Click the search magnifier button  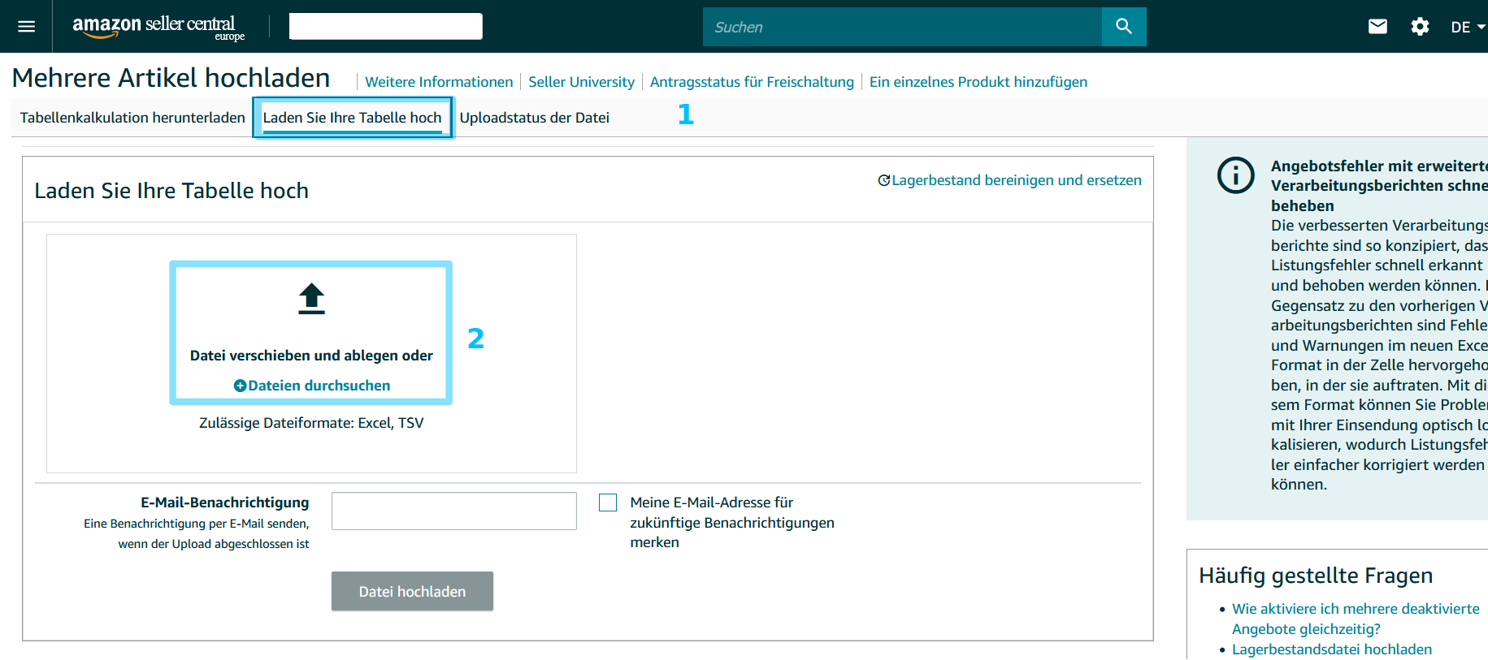(x=1124, y=27)
